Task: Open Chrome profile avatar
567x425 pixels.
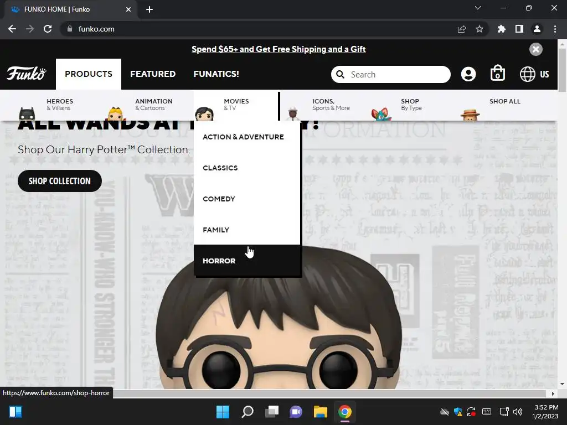Action: [x=537, y=29]
